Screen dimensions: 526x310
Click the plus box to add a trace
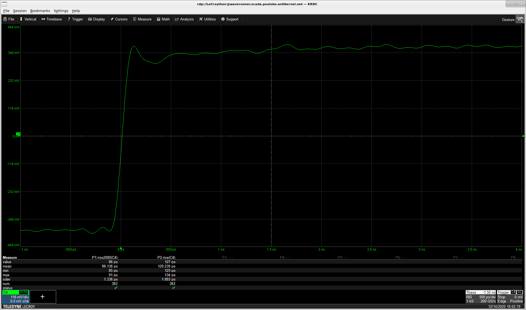tap(43, 297)
